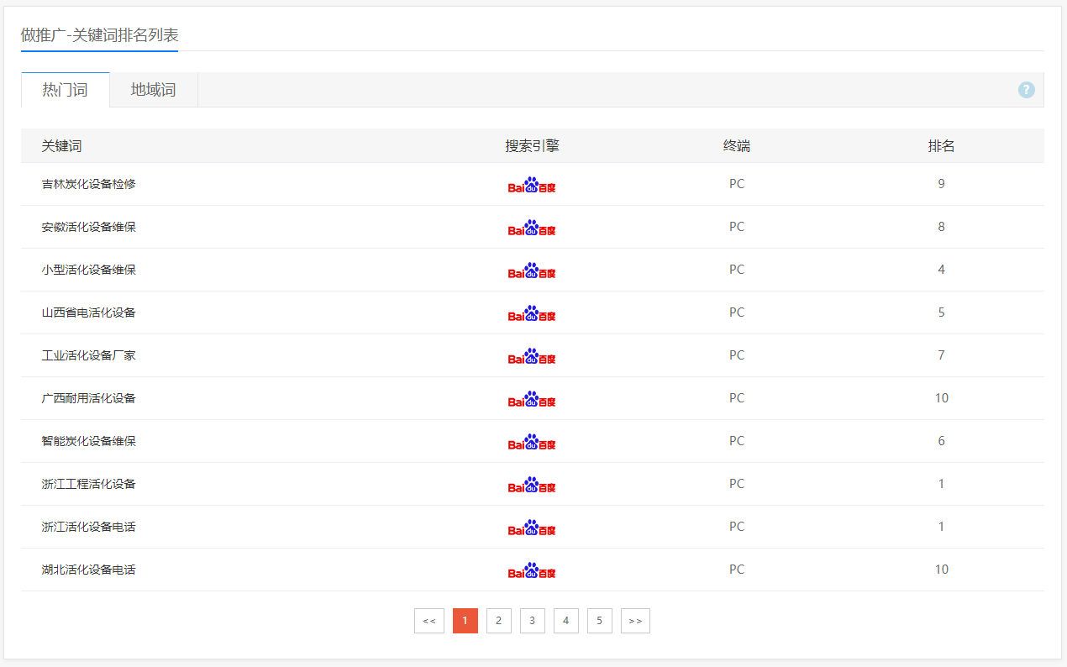
Task: Click the keyword 浙江活化设备电话
Action: point(89,527)
